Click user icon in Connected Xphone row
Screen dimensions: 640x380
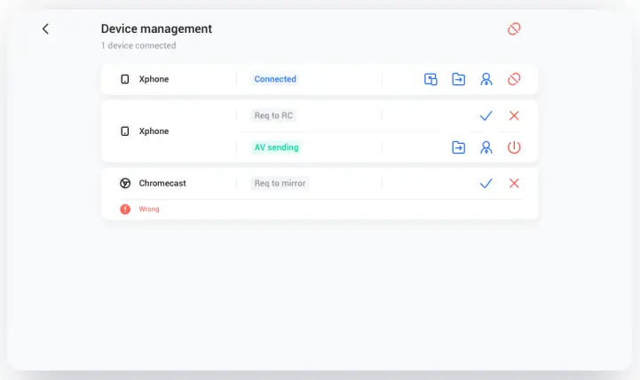click(486, 79)
